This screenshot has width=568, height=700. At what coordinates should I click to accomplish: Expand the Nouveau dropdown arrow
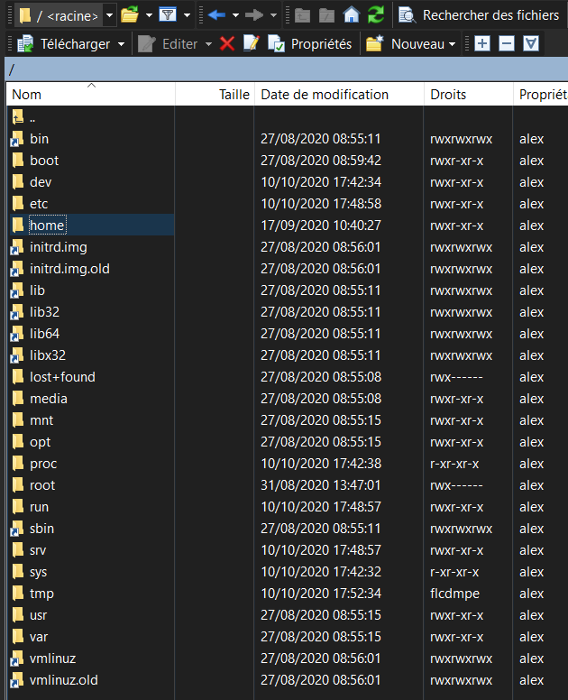(452, 43)
